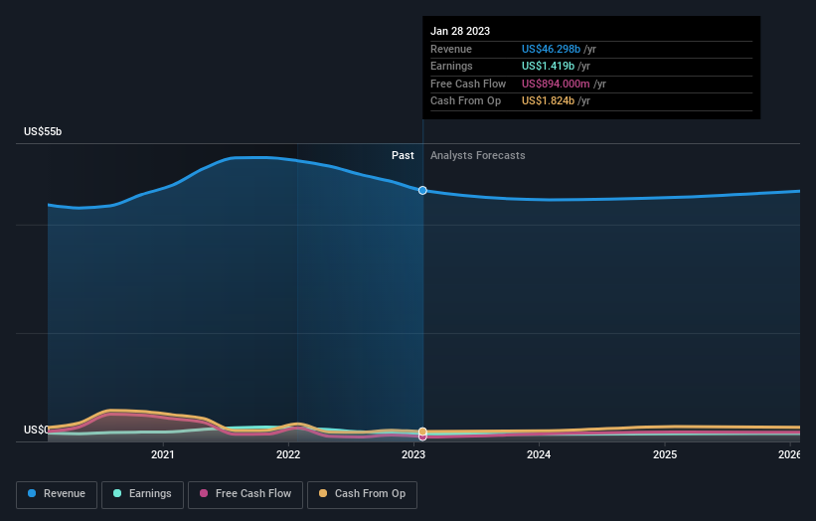816x521 pixels.
Task: Click the orange Cash From Op data point
Action: click(x=422, y=432)
